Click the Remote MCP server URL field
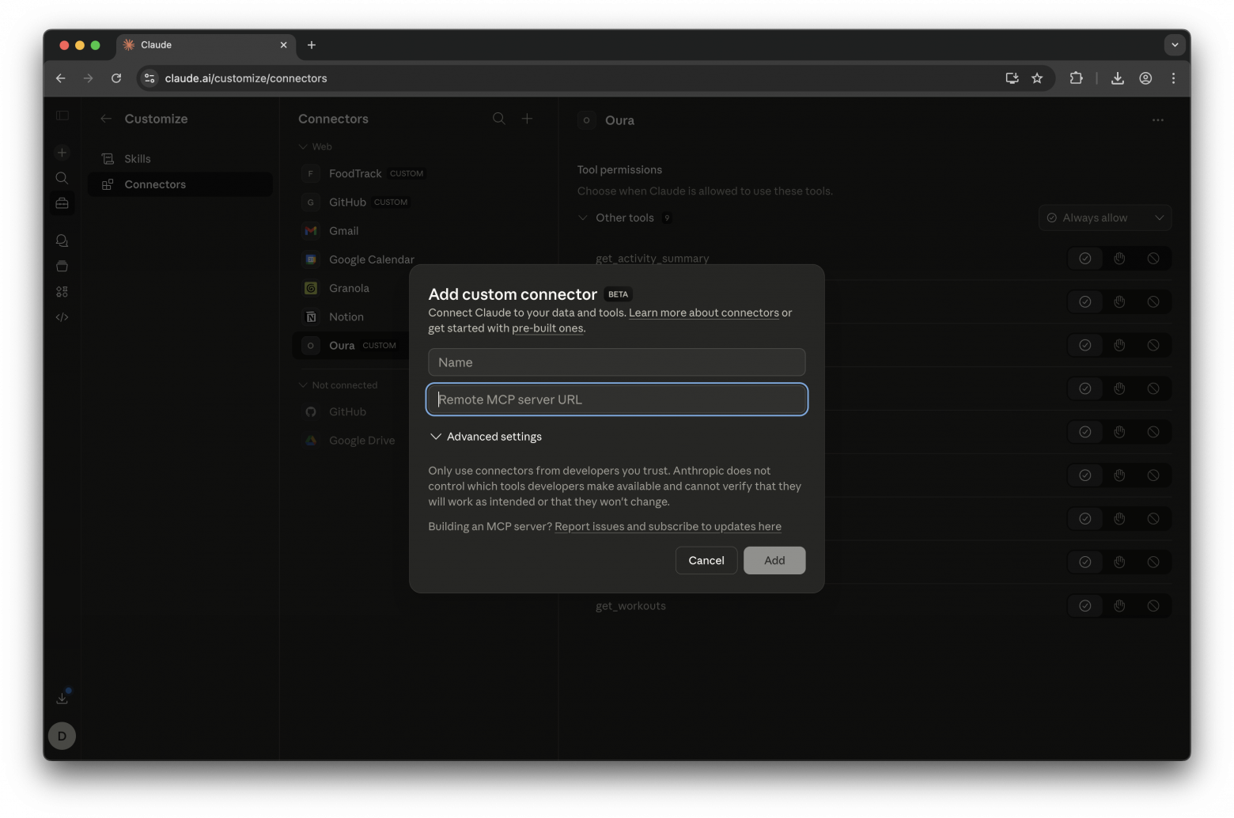Viewport: 1234px width, 818px height. click(x=616, y=400)
